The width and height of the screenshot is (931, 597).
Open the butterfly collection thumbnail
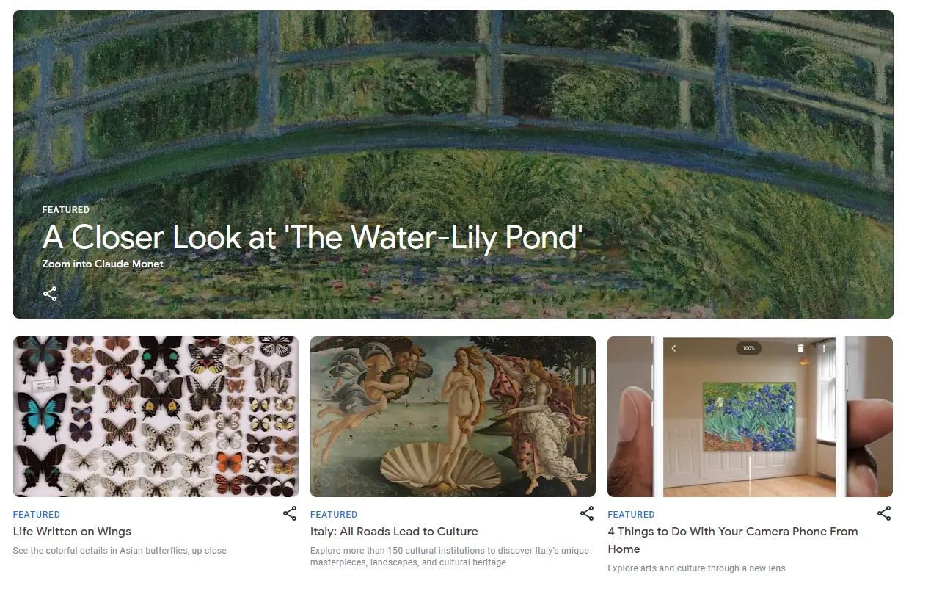156,416
